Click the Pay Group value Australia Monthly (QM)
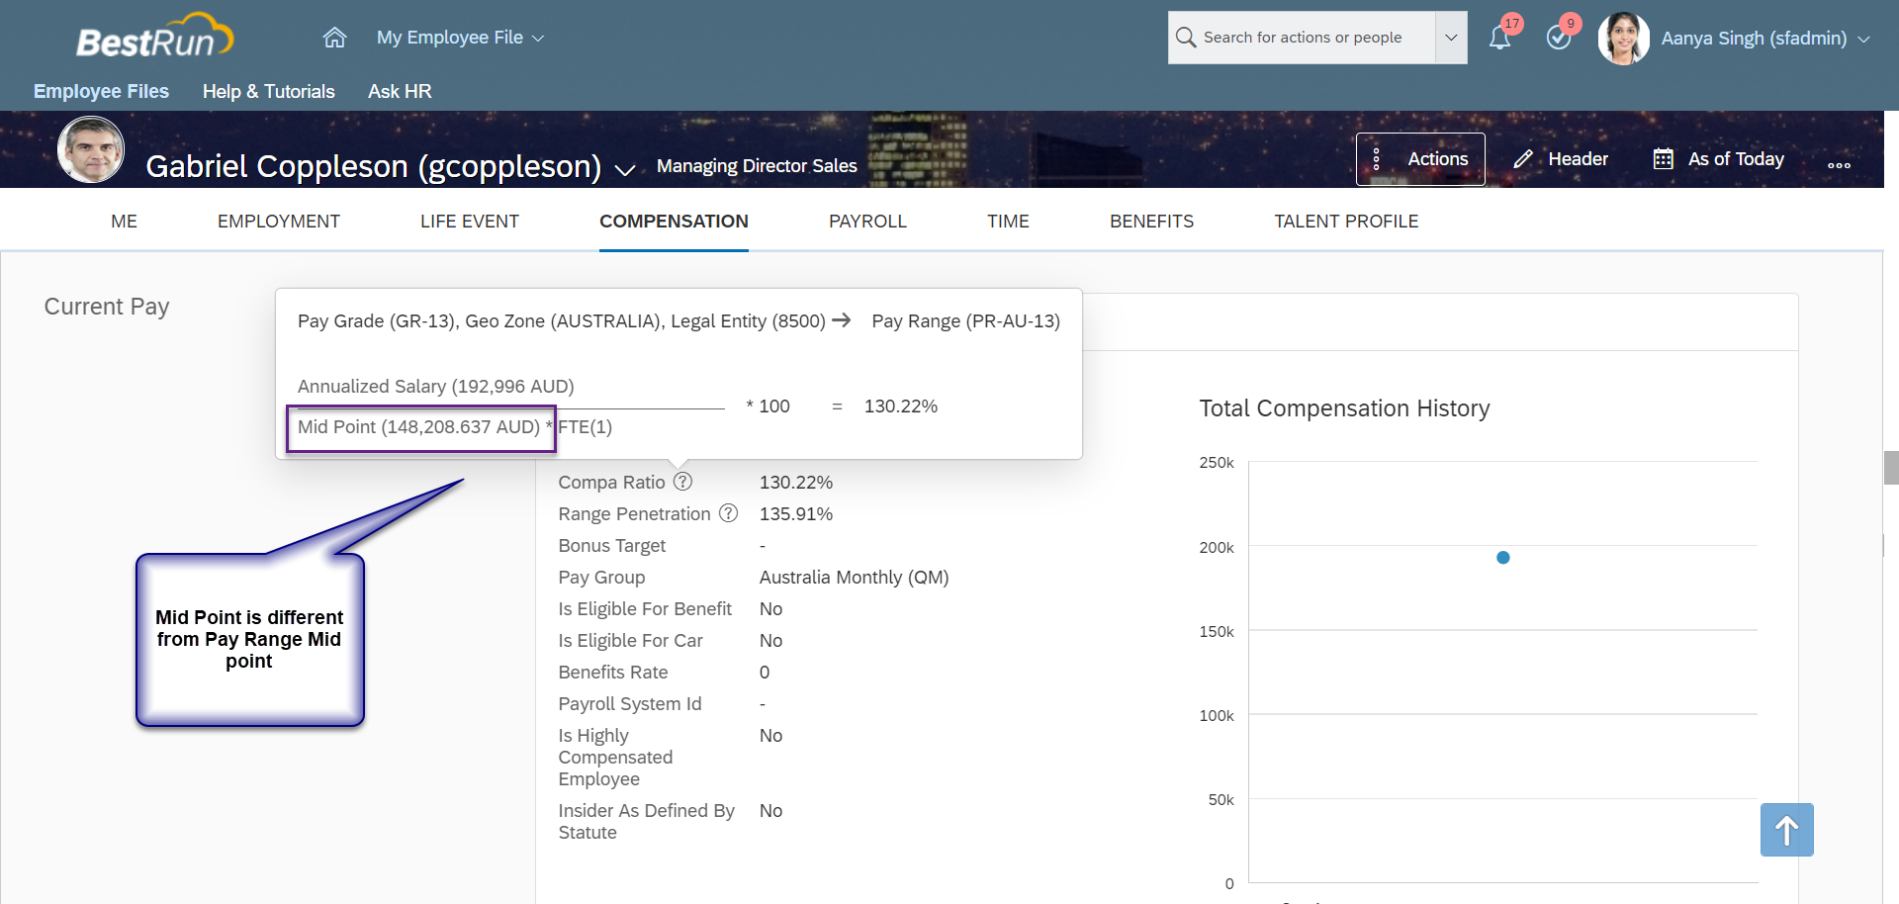Screen dimensions: 1899x904 click(x=854, y=578)
